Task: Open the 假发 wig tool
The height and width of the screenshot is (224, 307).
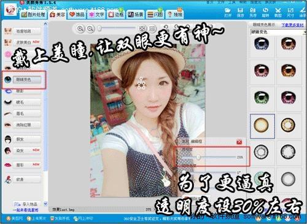Action: tap(27, 139)
